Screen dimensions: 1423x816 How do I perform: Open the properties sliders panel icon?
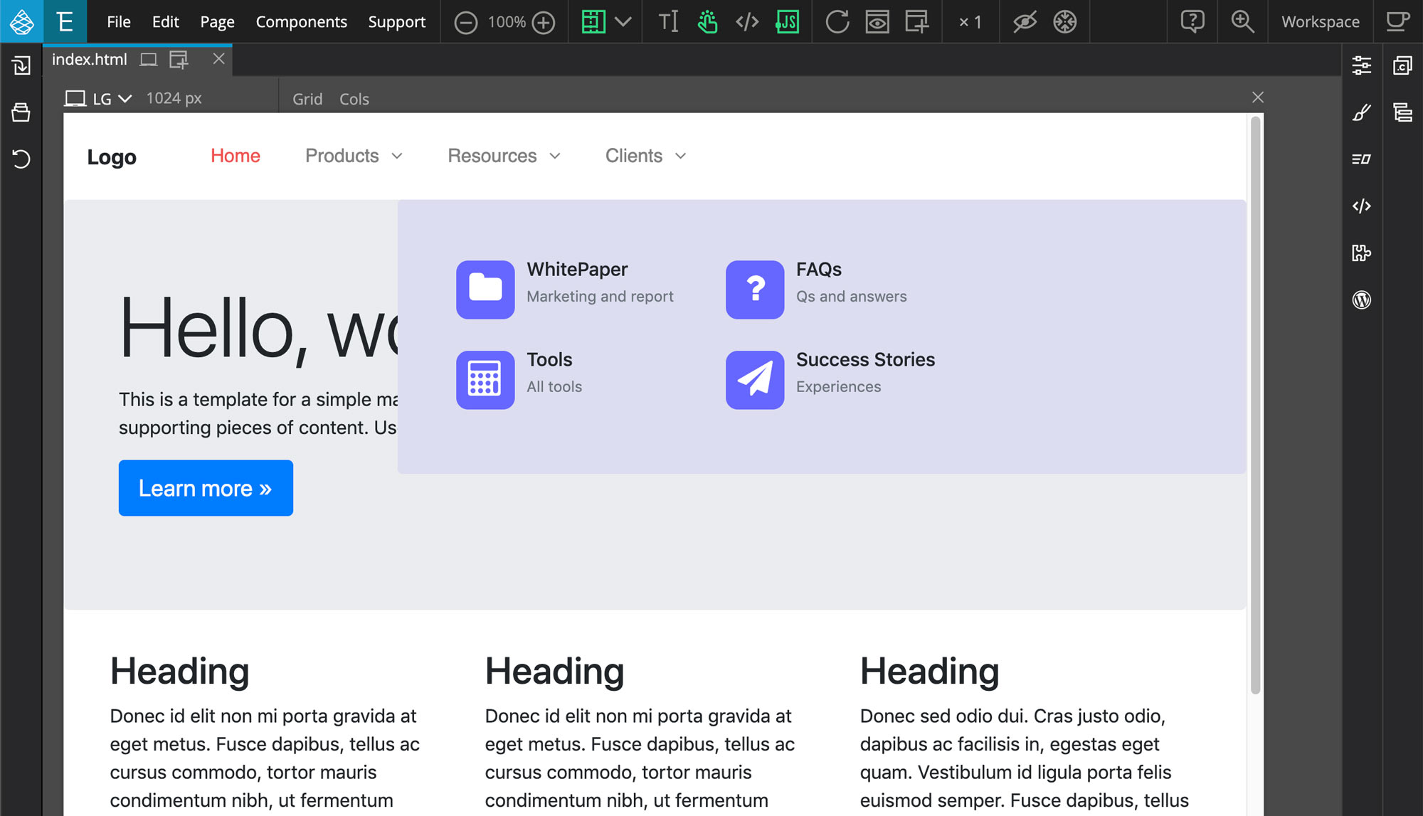coord(1362,65)
